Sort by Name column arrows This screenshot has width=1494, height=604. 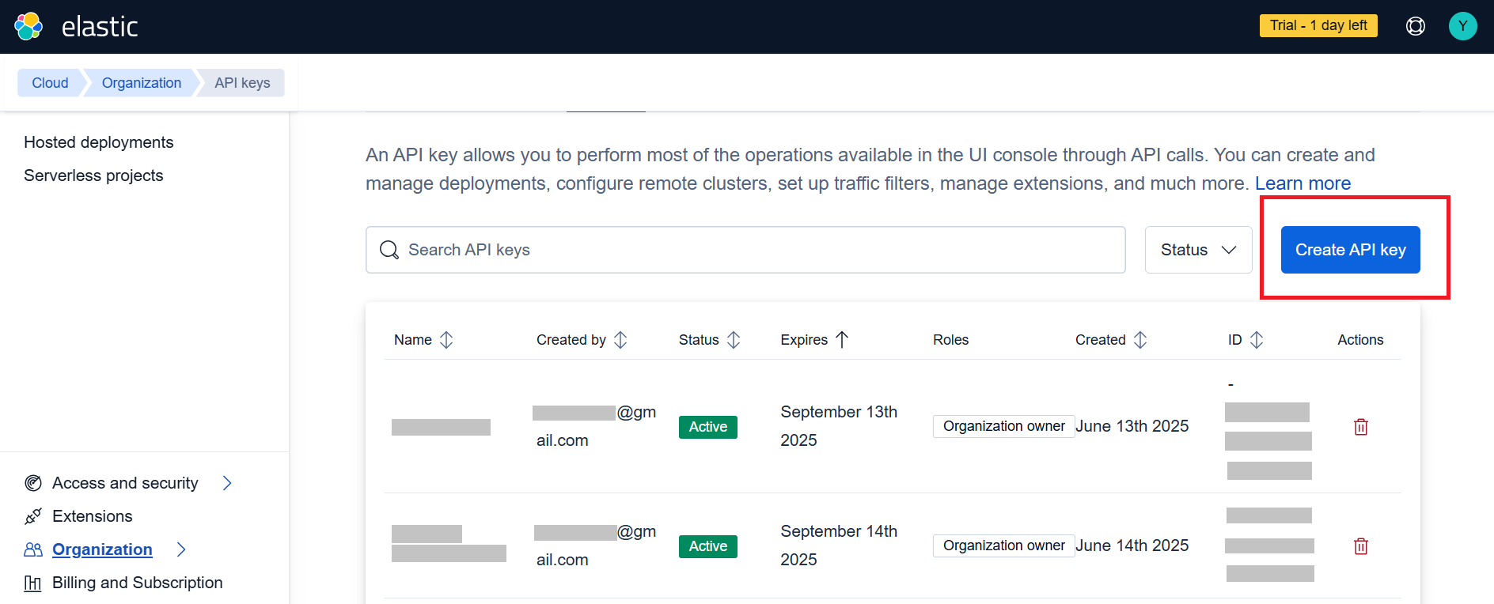tap(446, 340)
